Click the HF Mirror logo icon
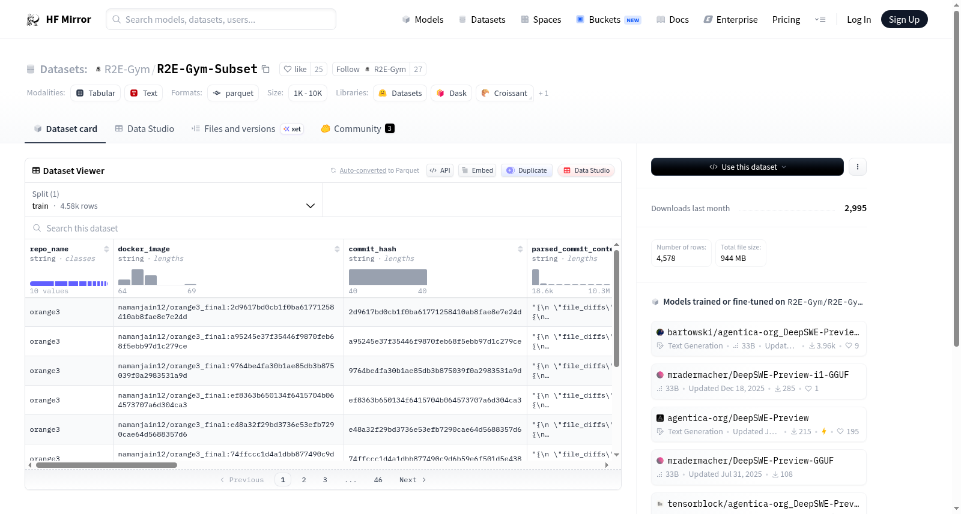The image size is (961, 514). 32,20
